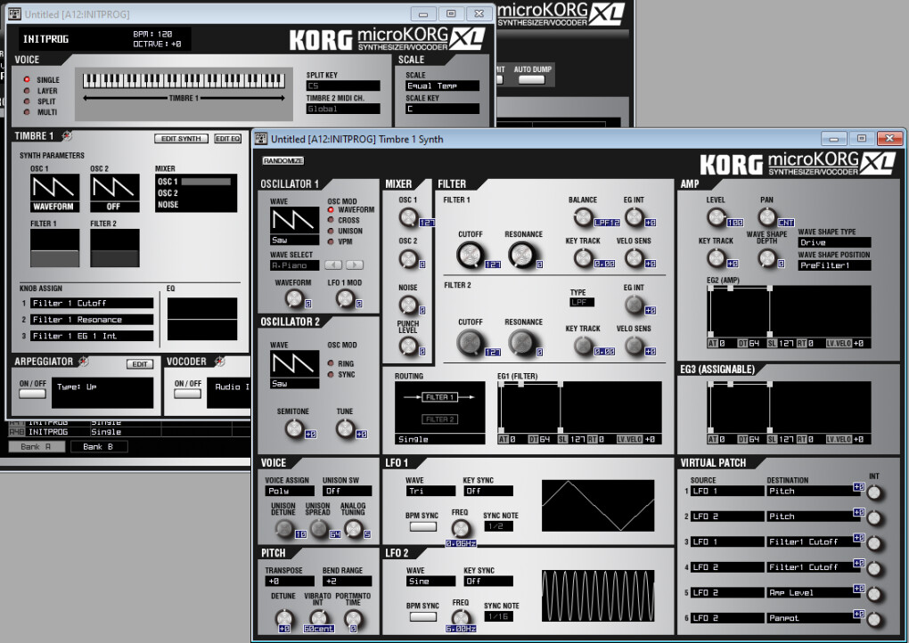Click the Randomize button

(283, 160)
